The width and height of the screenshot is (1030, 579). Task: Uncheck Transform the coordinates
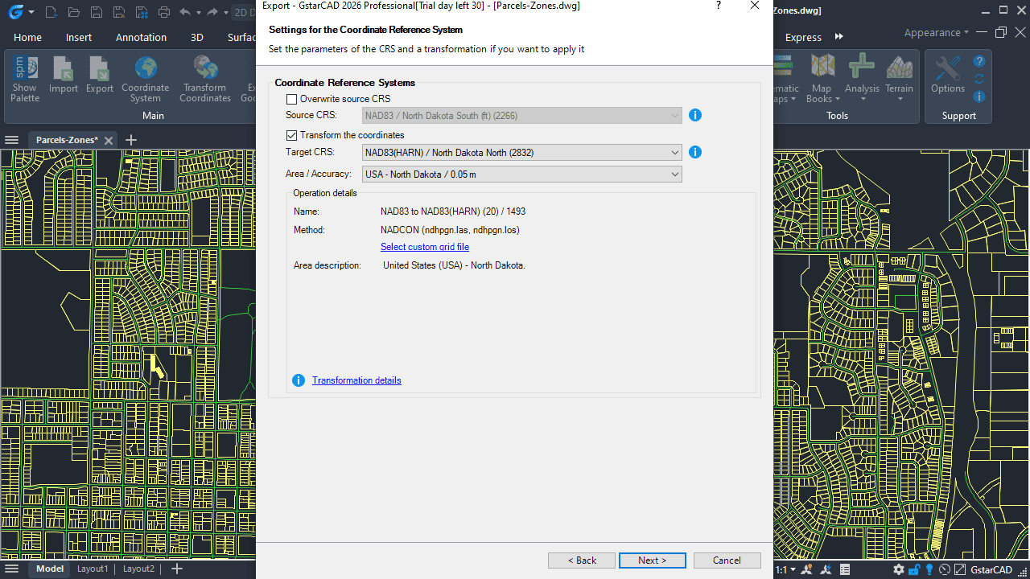point(292,135)
